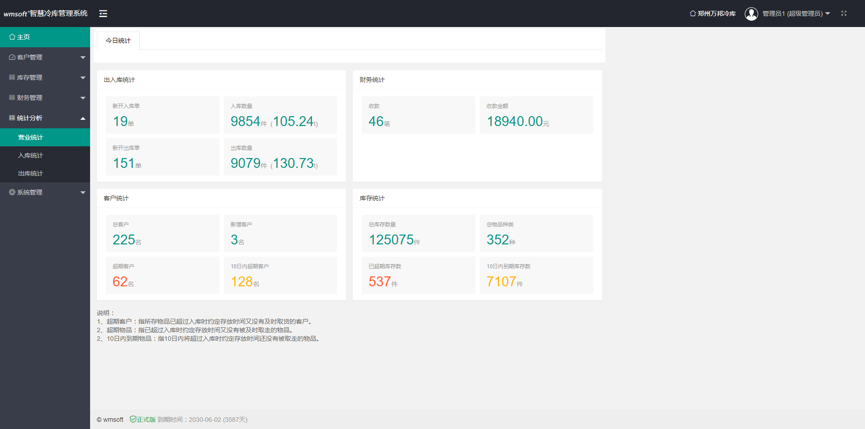The width and height of the screenshot is (865, 429).
Task: Open 库存管理 menu label
Action: [30, 77]
